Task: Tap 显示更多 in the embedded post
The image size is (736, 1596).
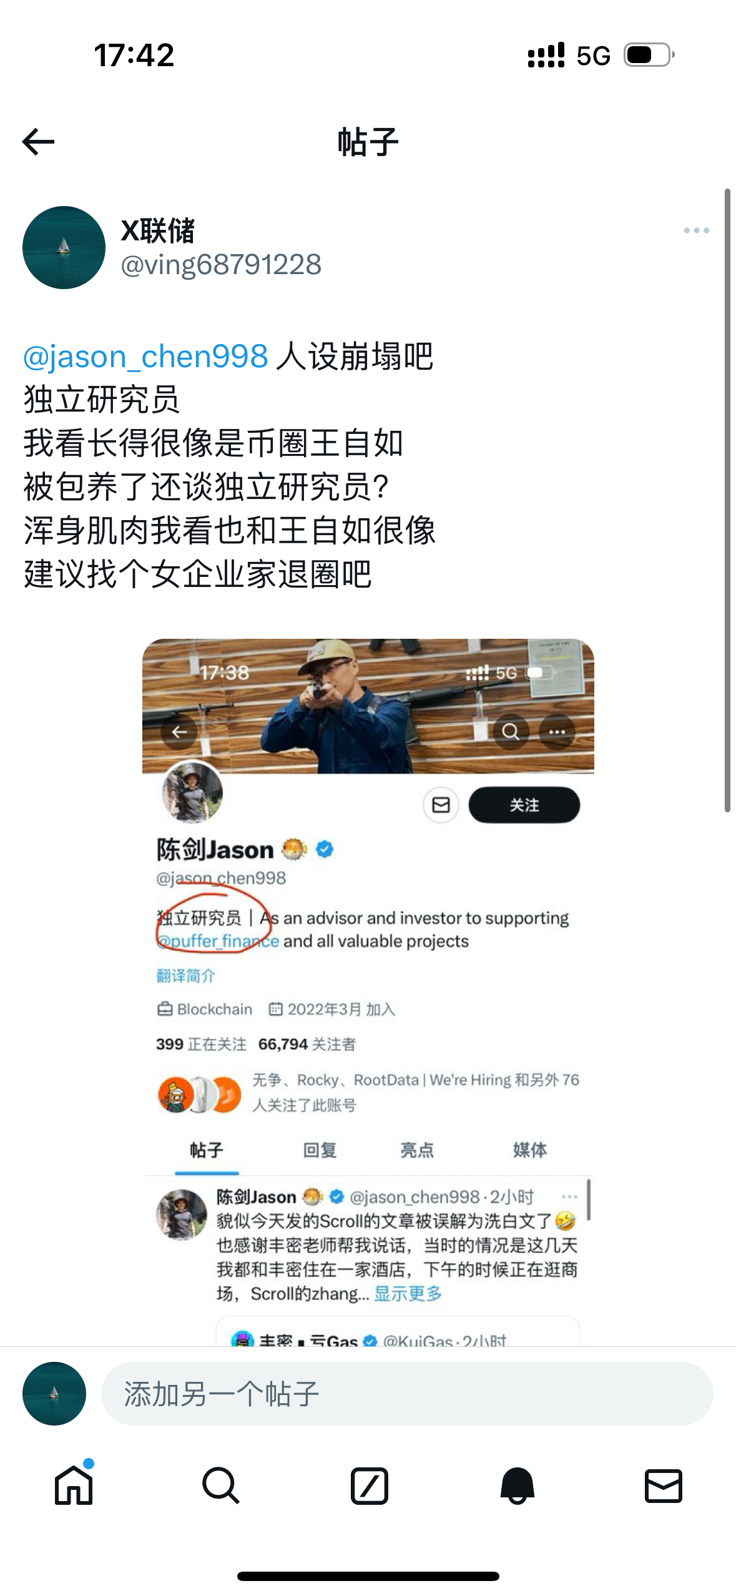Action: (x=408, y=1293)
